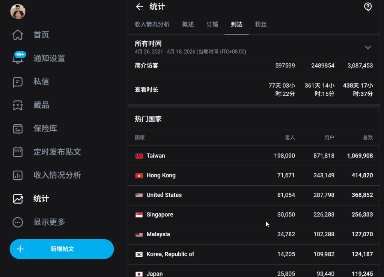Click Korea total value 124,187
The image size is (384, 277).
362,254
